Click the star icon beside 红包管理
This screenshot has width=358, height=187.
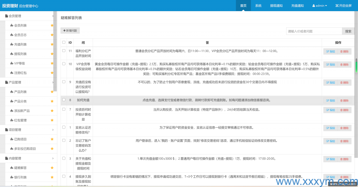click(52, 120)
